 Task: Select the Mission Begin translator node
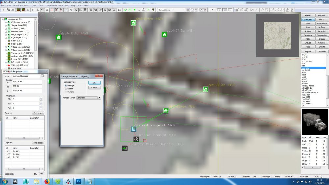tap(125, 148)
